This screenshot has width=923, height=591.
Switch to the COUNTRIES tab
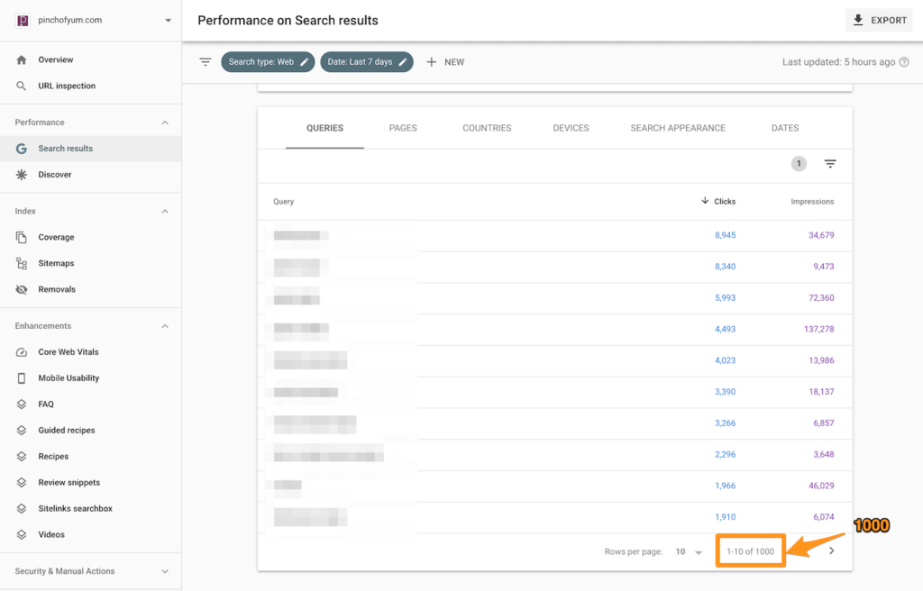[x=487, y=128]
